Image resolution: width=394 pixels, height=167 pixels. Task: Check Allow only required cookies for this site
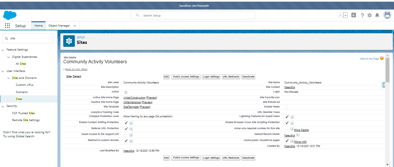coord(287,129)
